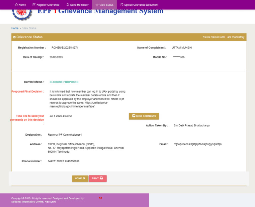Click the 'Fields marked with * are mandatory' note
This screenshot has width=255, height=207.
(223, 37)
